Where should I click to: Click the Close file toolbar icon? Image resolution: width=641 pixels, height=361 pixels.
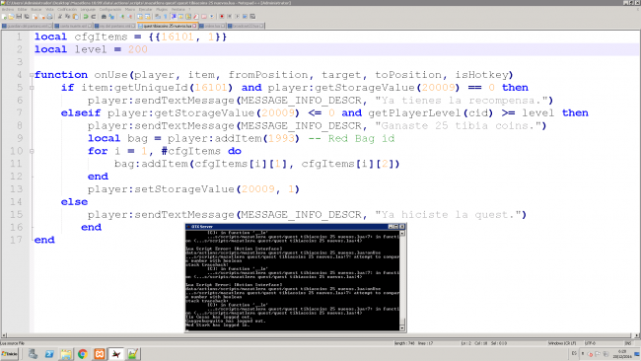(35, 17)
